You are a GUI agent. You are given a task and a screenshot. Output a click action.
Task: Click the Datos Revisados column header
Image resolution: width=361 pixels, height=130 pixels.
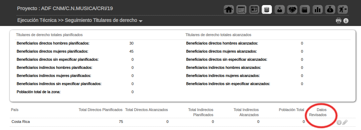318,112
